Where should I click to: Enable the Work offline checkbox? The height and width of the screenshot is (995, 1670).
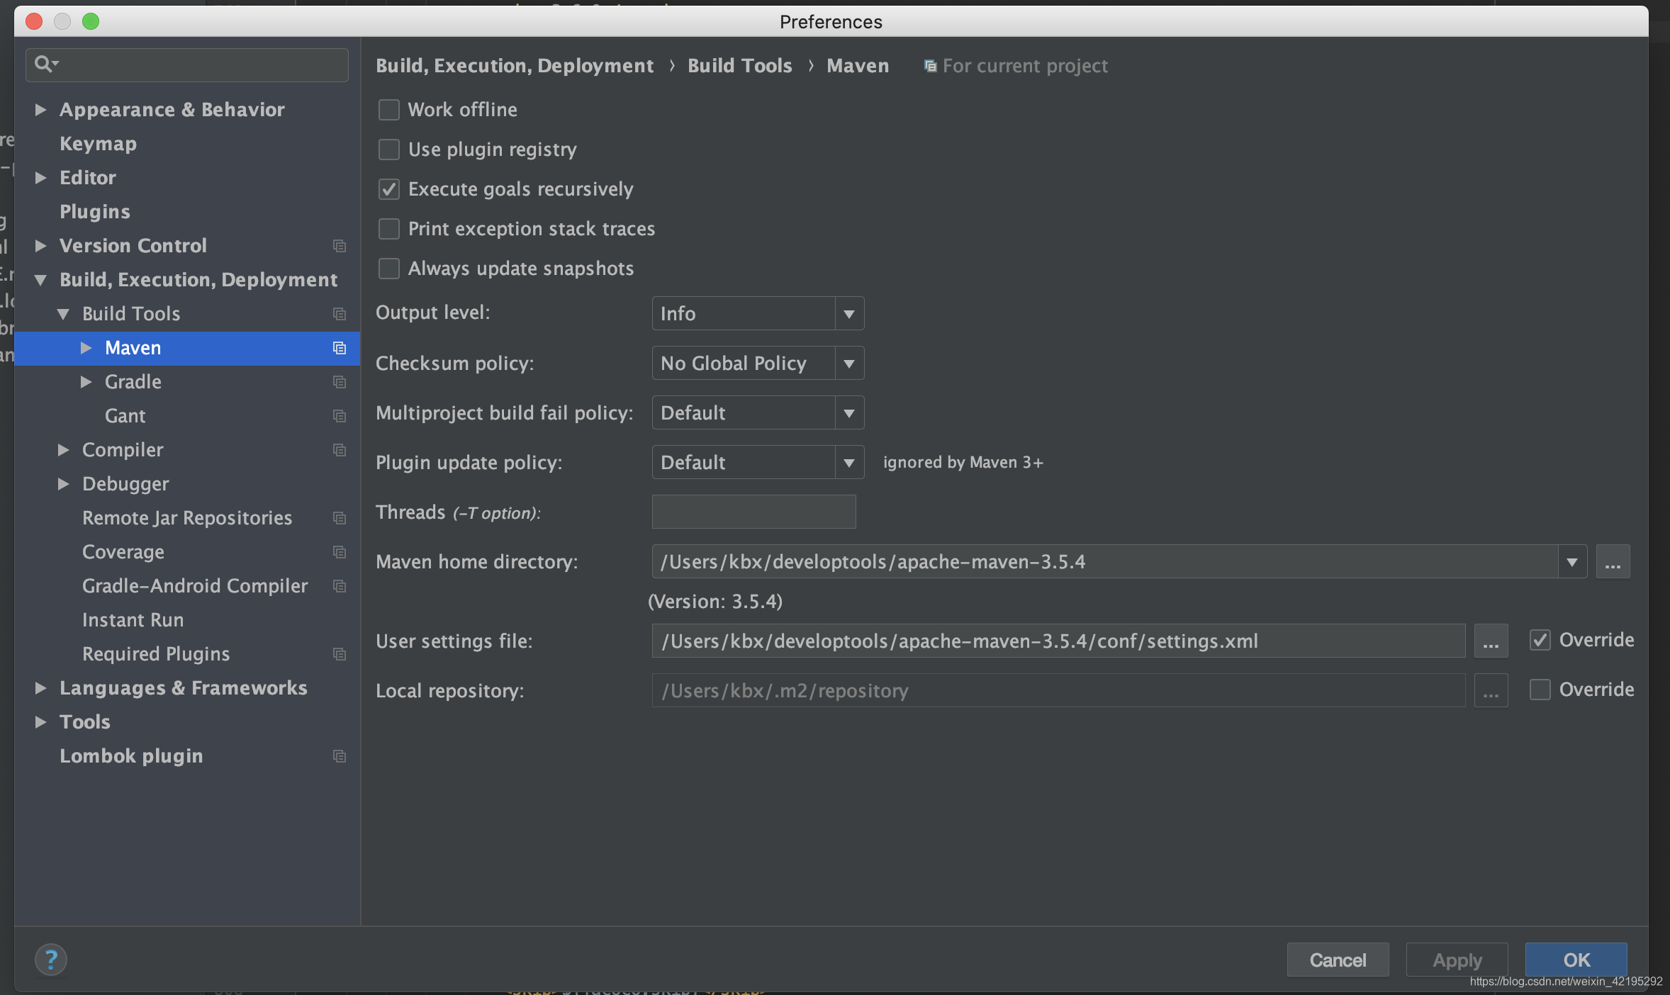coord(388,110)
